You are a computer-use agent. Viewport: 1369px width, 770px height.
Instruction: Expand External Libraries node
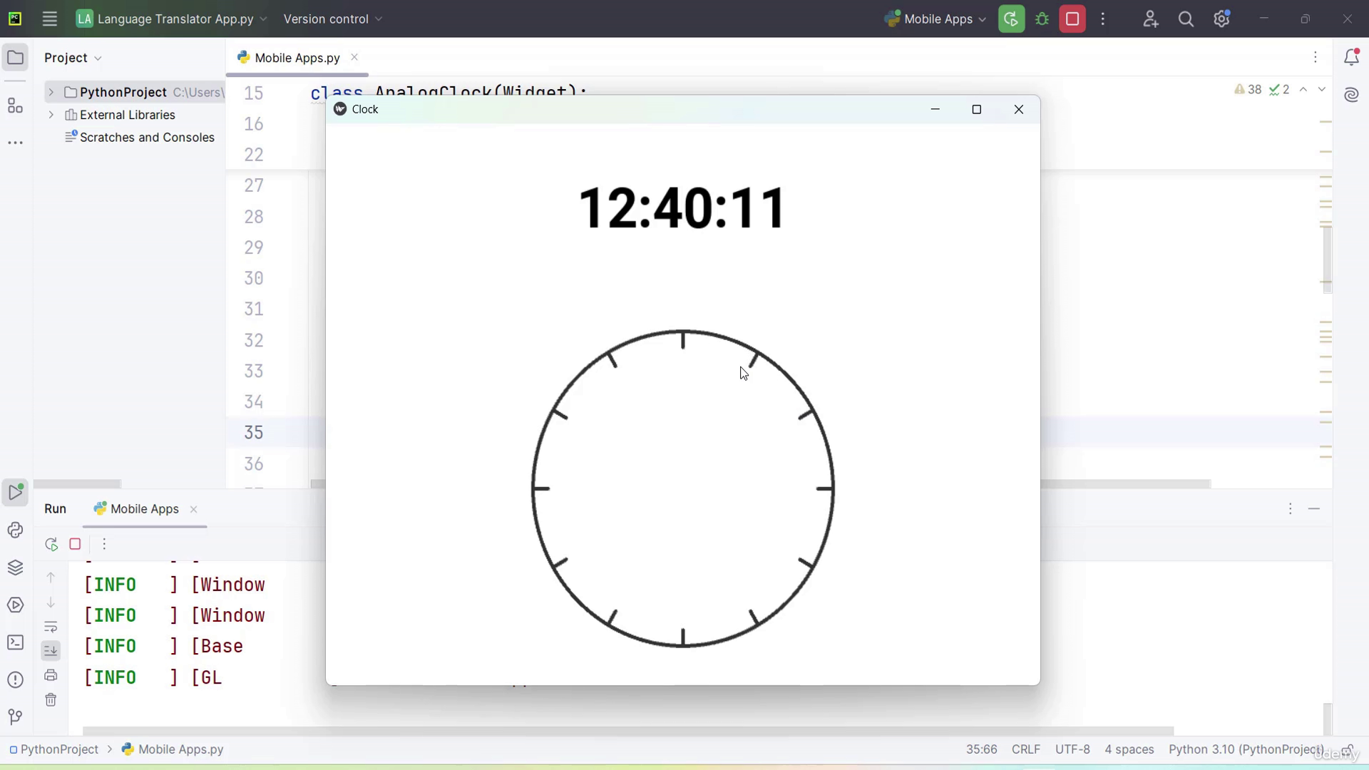[x=51, y=115]
